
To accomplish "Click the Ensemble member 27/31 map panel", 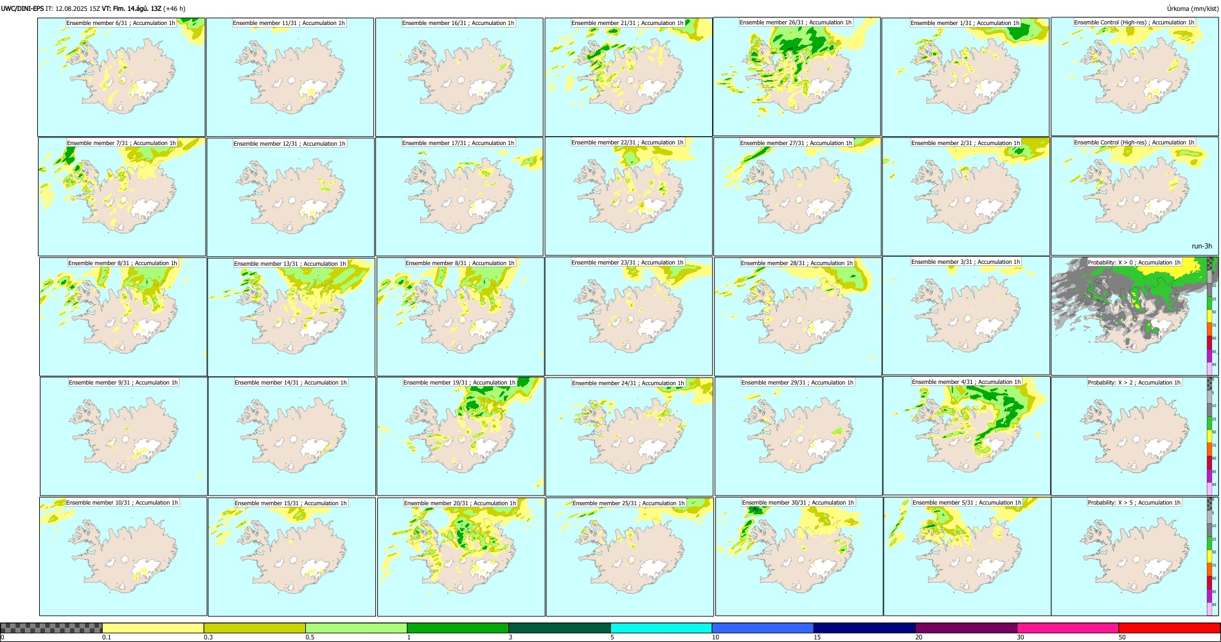I will pos(798,196).
